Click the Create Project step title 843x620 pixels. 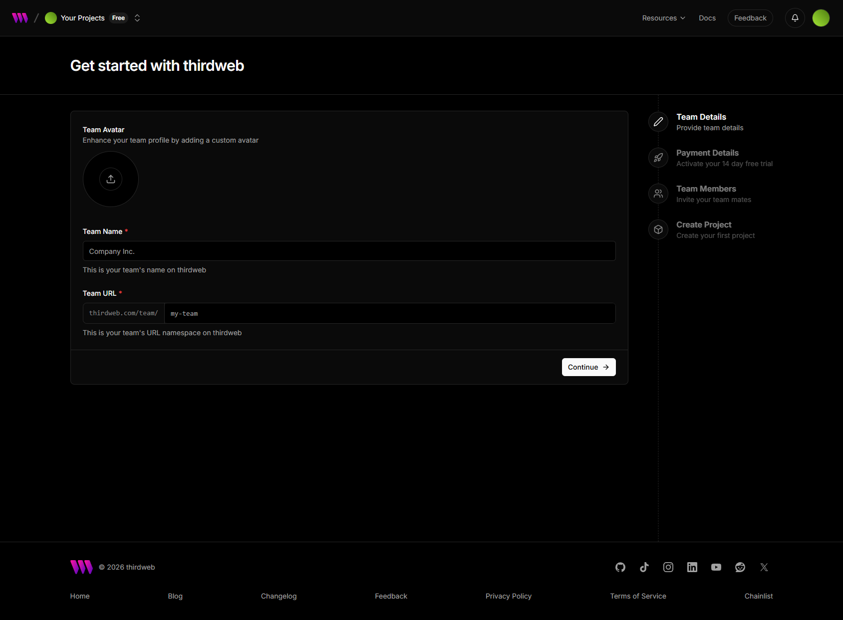click(704, 224)
